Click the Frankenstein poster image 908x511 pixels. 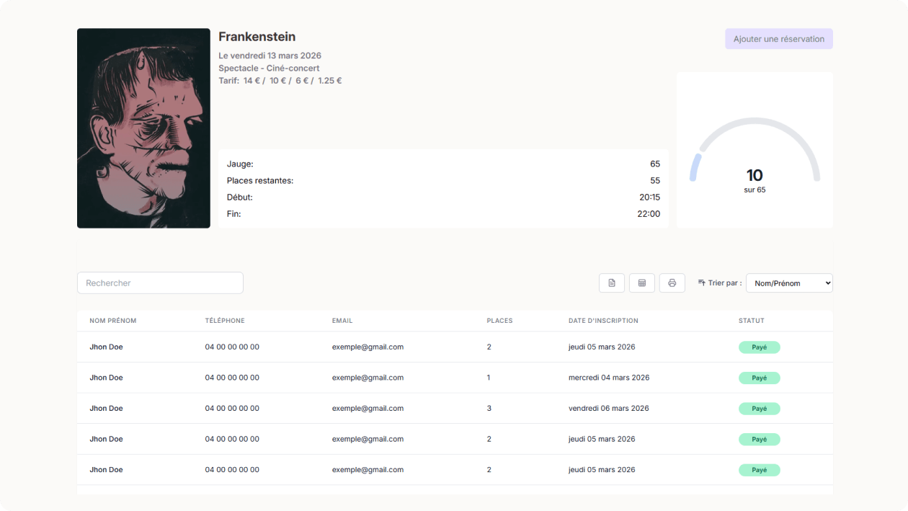pos(143,128)
